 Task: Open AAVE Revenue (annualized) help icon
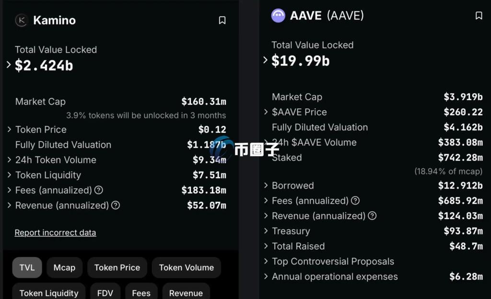pos(372,216)
